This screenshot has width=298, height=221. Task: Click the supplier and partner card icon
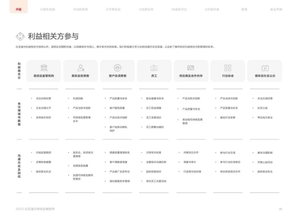[x=191, y=68]
